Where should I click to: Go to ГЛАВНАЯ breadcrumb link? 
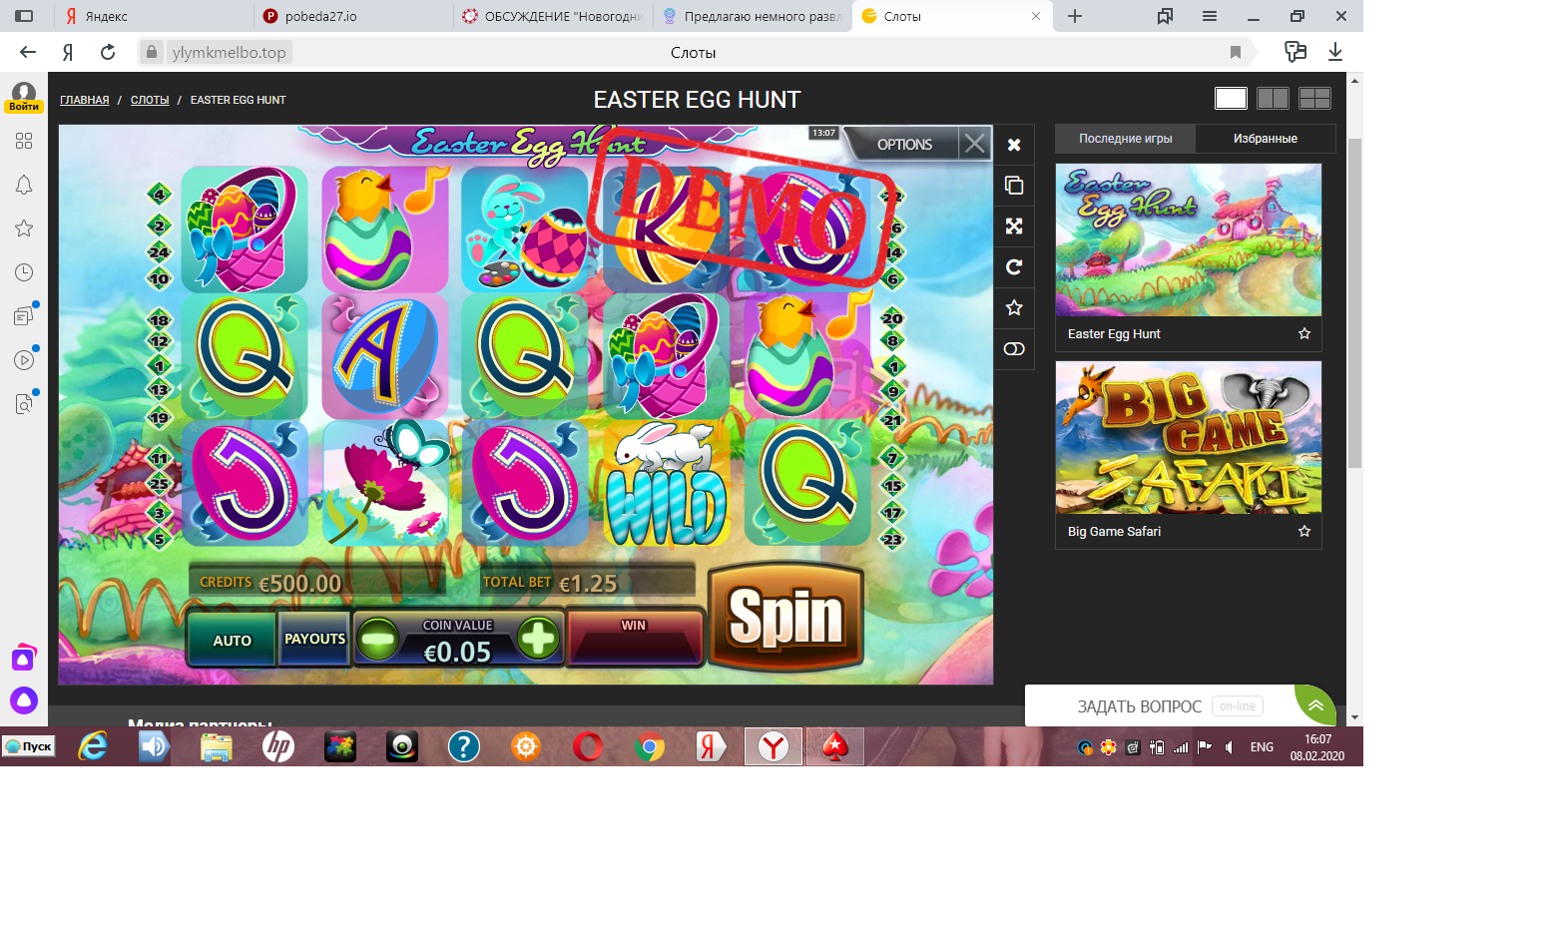85,100
